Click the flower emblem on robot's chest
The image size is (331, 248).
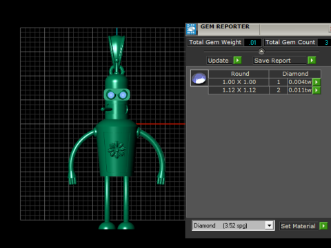pos(117,149)
